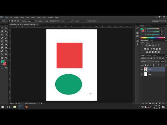Select the Brush tool

(6, 38)
